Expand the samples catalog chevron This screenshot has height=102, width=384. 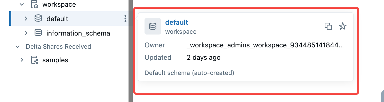coord(22,60)
